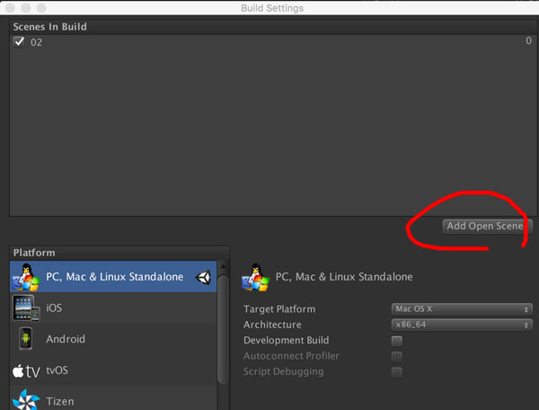Select PC, Mac & Linux Standalone platform

click(113, 277)
